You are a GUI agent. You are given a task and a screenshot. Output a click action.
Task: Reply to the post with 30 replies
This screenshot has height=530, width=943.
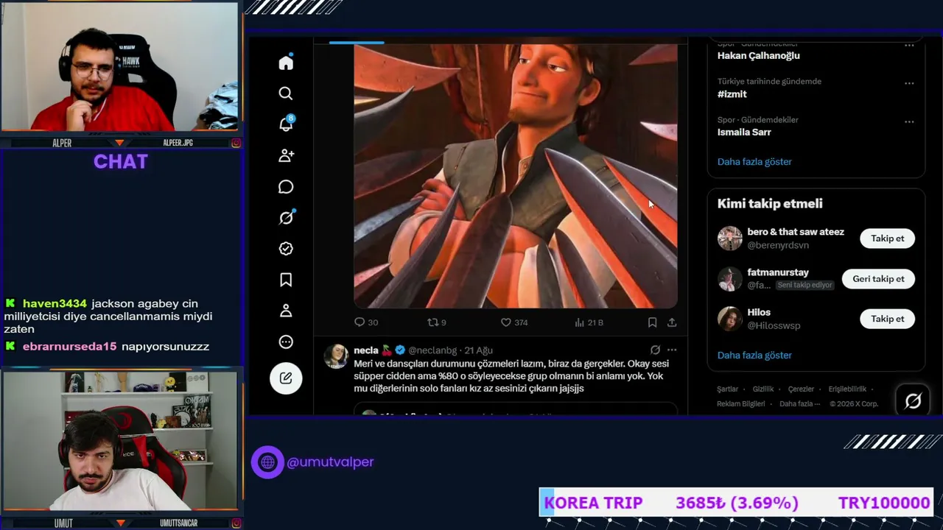[366, 322]
